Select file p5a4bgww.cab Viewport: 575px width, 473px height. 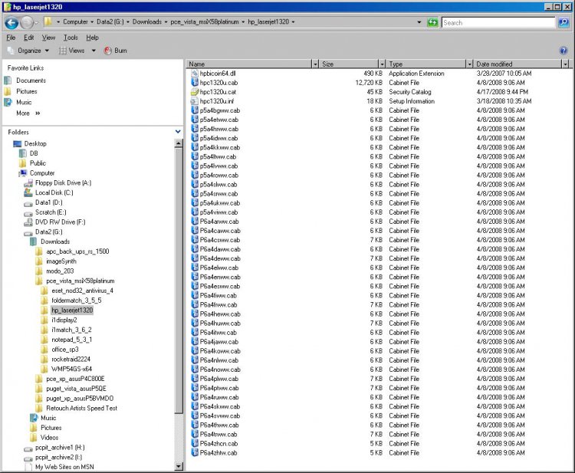(220, 110)
